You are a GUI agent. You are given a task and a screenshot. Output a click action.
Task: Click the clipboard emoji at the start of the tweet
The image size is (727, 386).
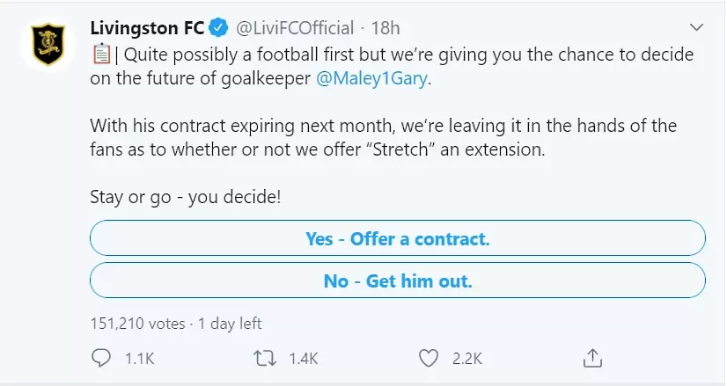[x=99, y=55]
